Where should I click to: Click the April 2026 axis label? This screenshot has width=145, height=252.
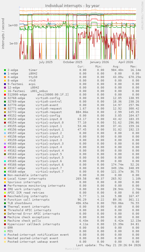(126, 62)
